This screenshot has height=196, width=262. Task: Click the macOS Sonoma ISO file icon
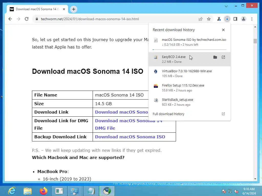[x=156, y=40]
